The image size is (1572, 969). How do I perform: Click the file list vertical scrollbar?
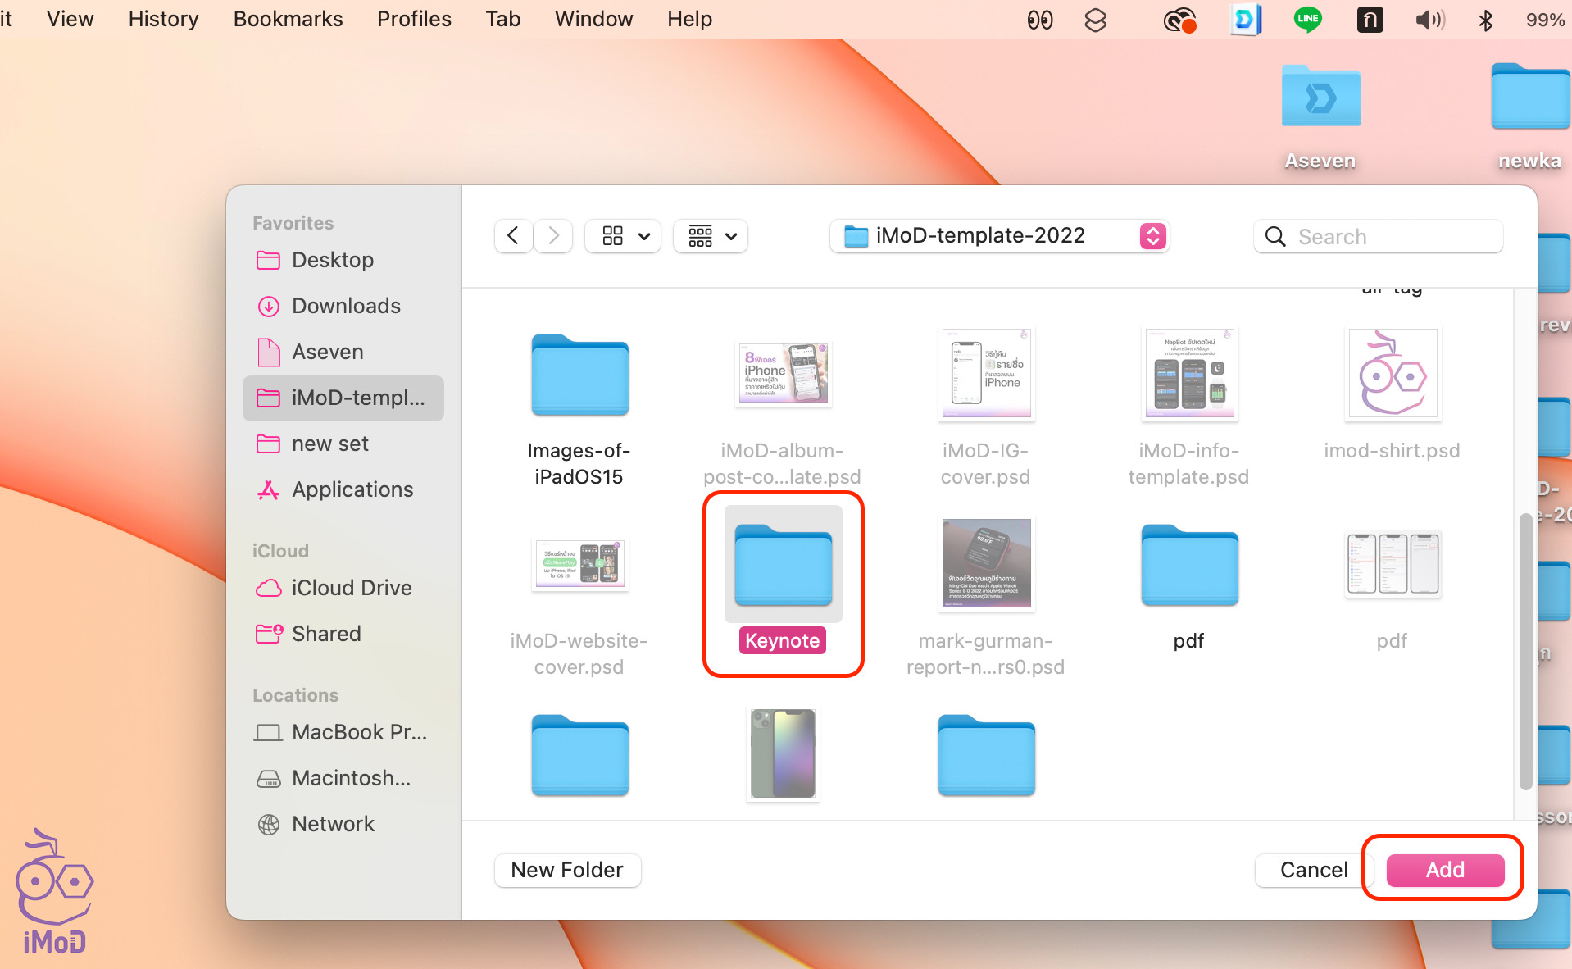coord(1524,651)
